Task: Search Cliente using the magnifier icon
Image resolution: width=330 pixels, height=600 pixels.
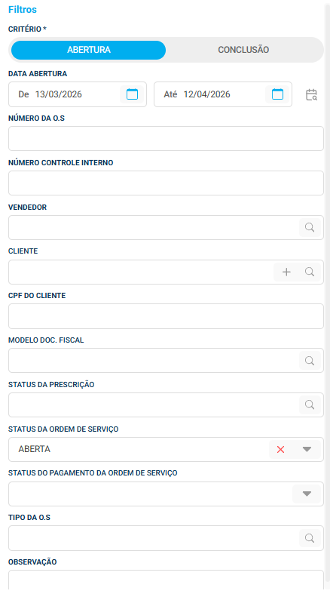Action: click(x=310, y=272)
